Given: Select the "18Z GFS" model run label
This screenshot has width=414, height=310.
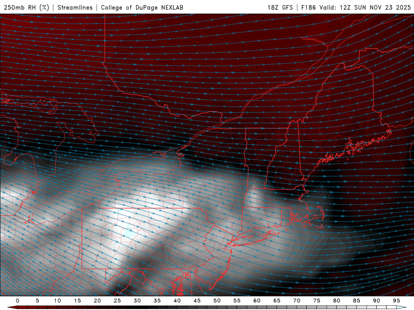Looking at the screenshot, I should point(280,7).
